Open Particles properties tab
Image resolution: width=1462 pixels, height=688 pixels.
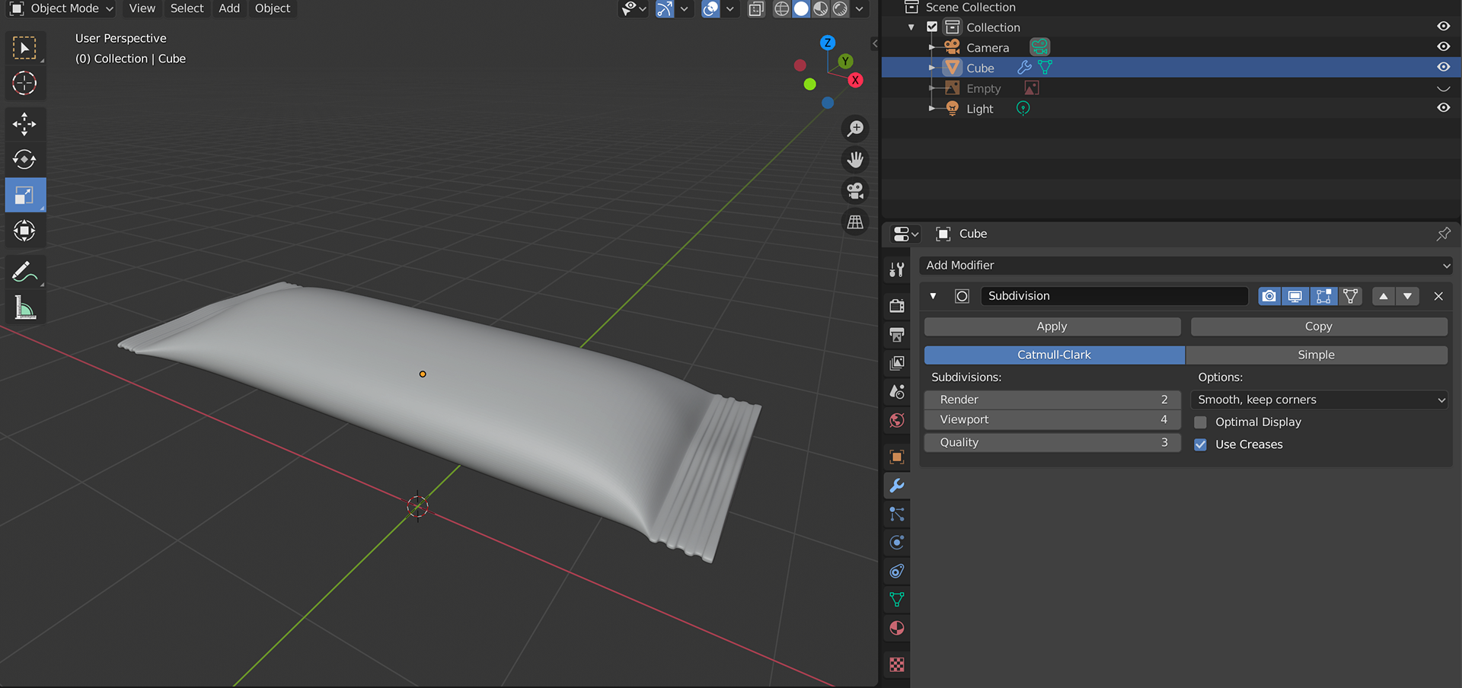(x=897, y=514)
